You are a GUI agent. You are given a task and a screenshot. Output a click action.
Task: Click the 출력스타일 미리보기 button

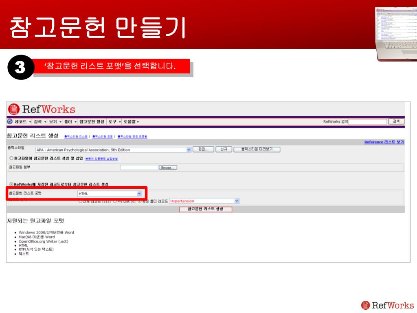point(257,149)
